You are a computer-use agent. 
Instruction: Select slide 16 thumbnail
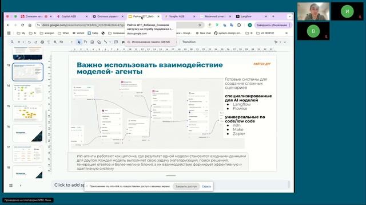(x=27, y=133)
